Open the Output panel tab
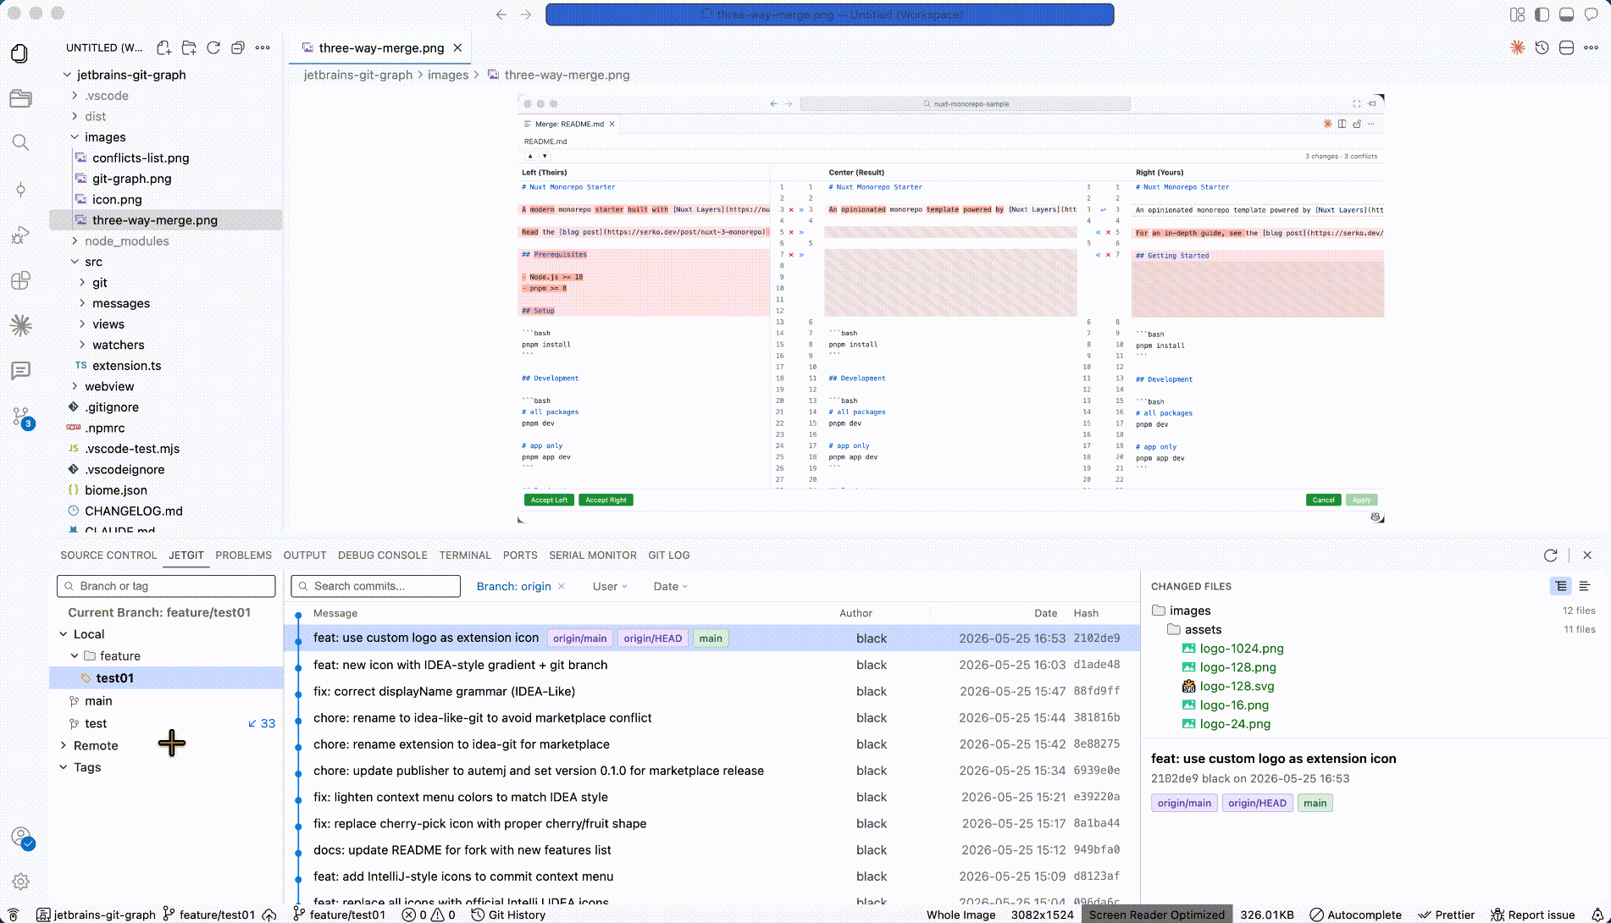 pos(305,555)
